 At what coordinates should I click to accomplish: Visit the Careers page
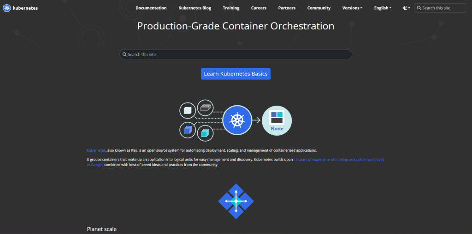coord(259,8)
